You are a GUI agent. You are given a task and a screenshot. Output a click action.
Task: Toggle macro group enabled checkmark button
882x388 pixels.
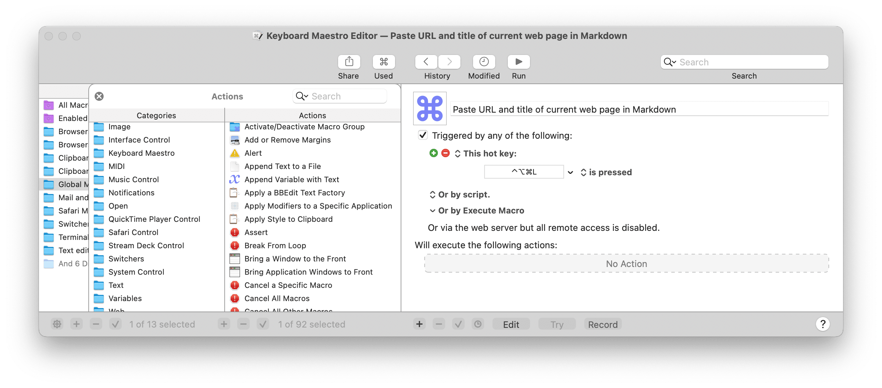[115, 324]
